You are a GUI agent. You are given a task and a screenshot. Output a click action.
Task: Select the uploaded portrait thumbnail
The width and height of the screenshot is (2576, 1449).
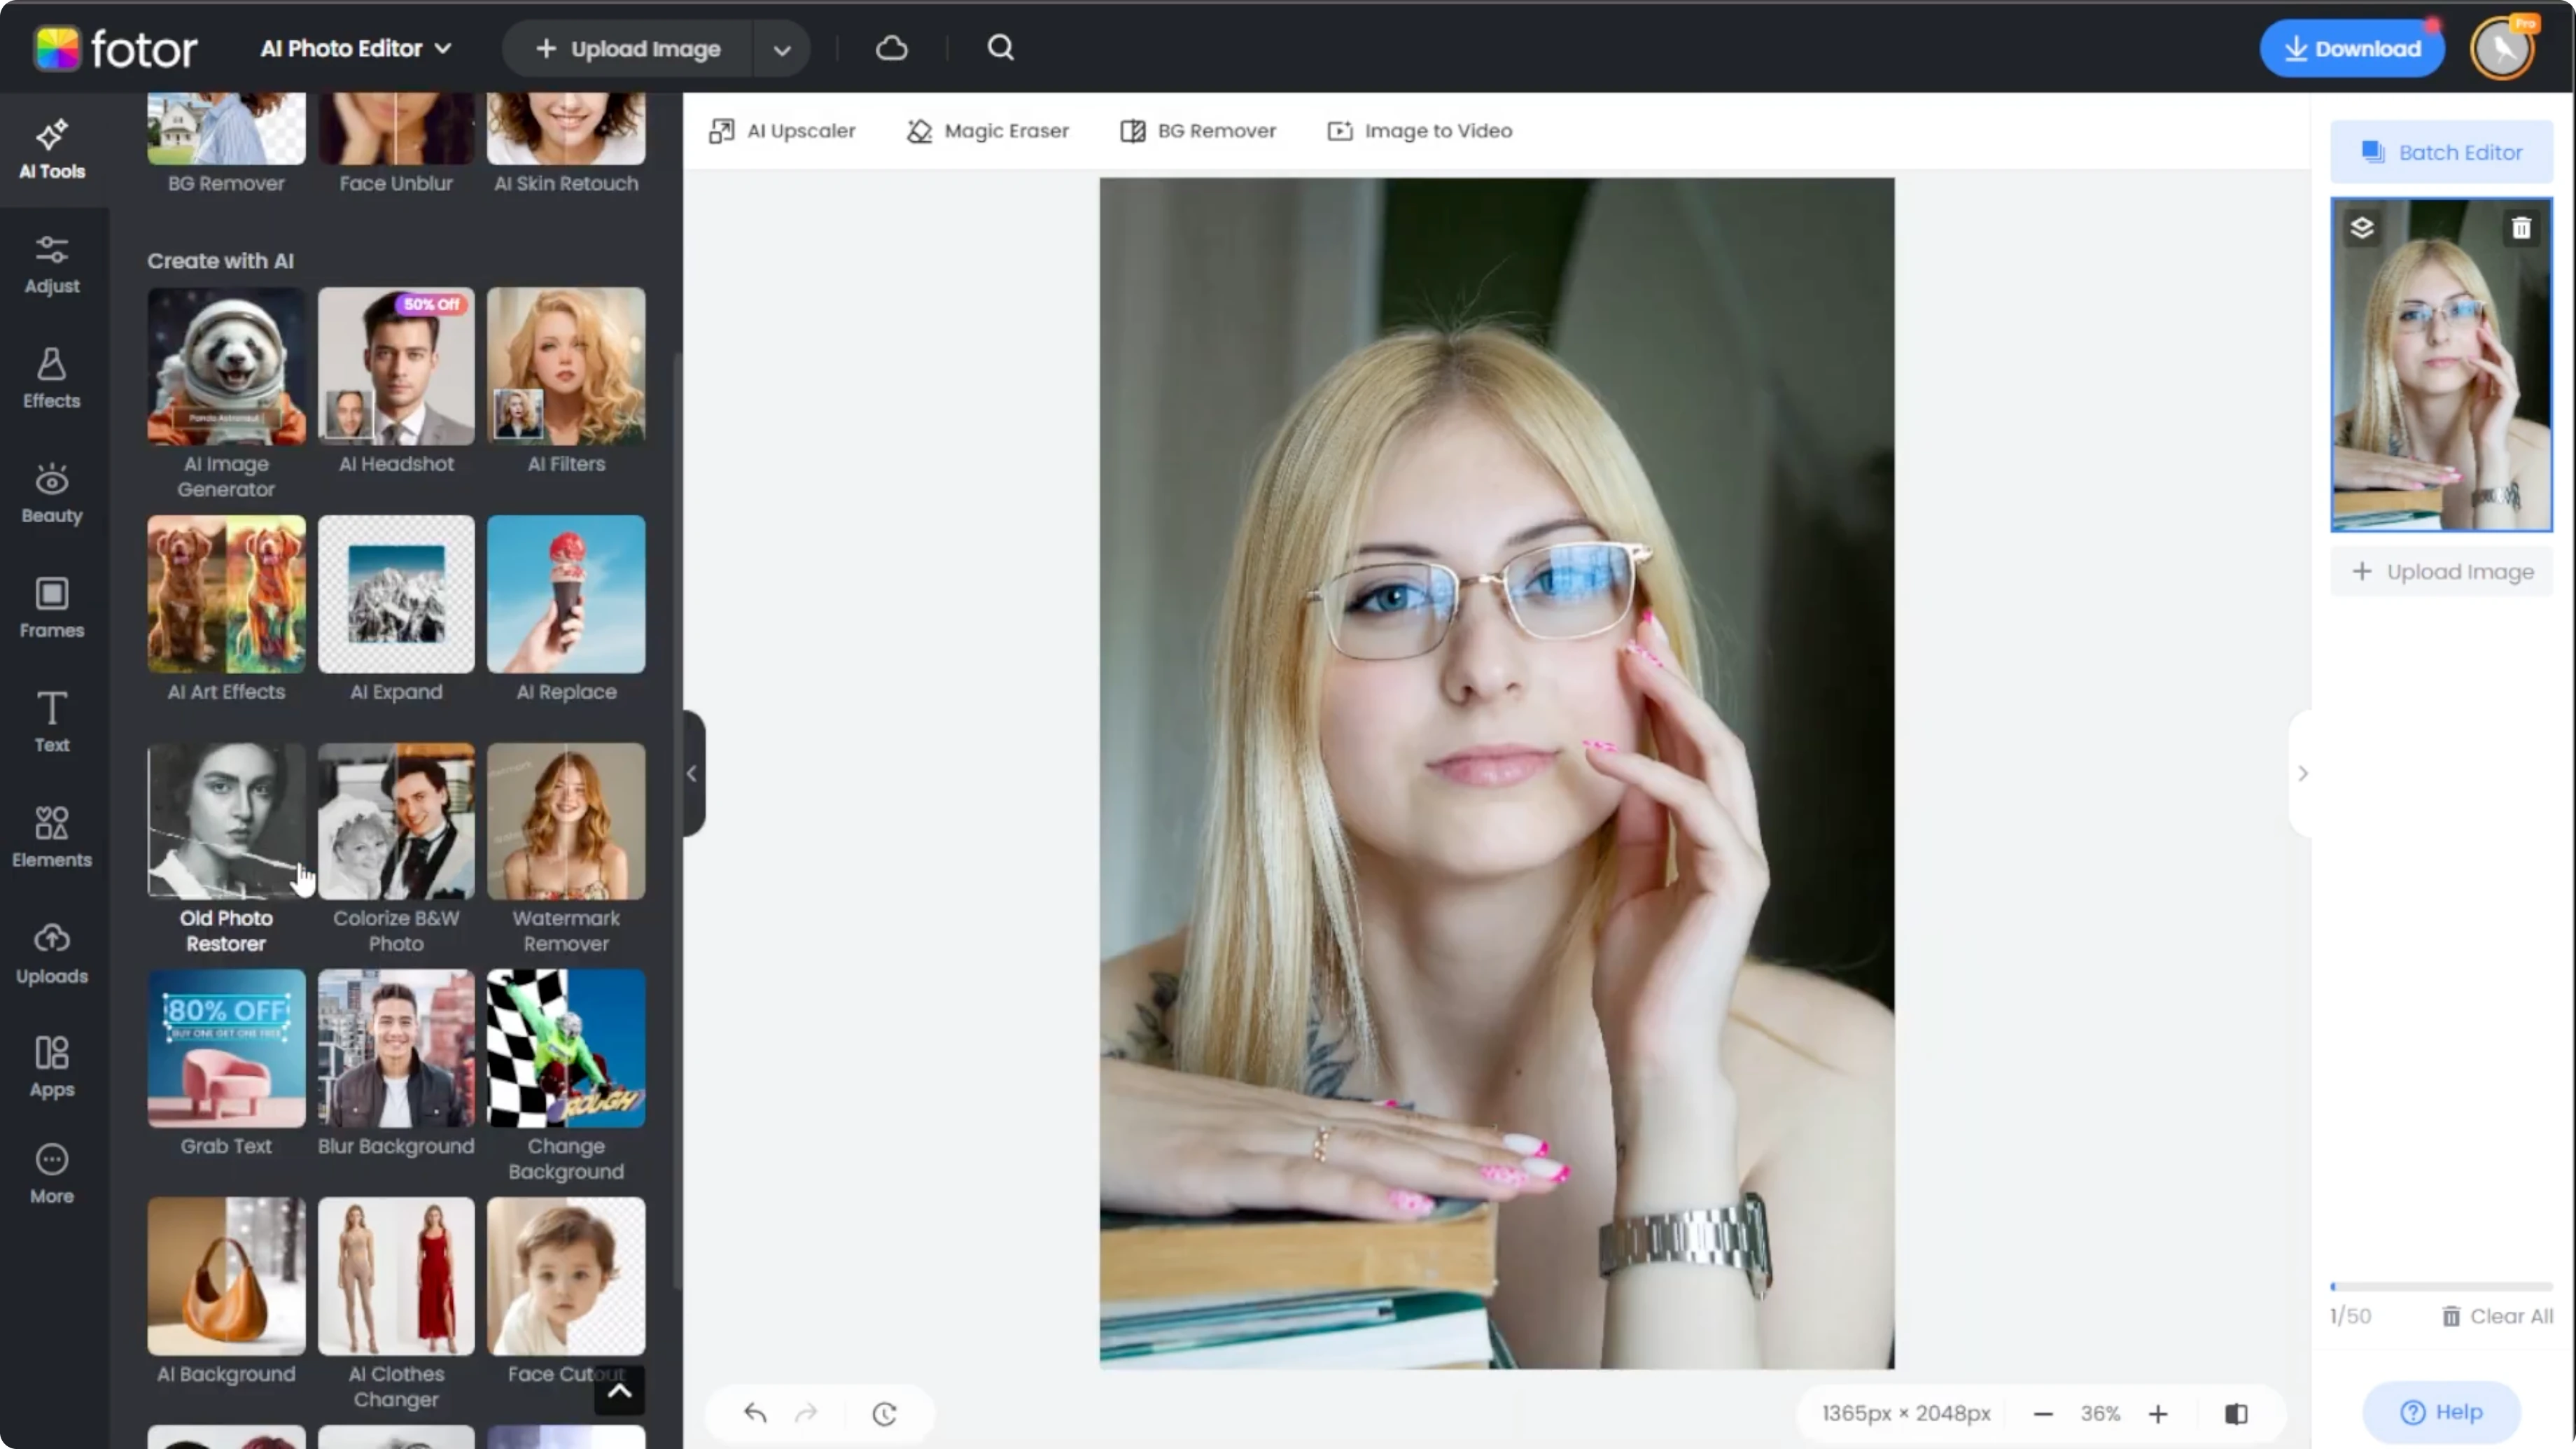point(2442,365)
